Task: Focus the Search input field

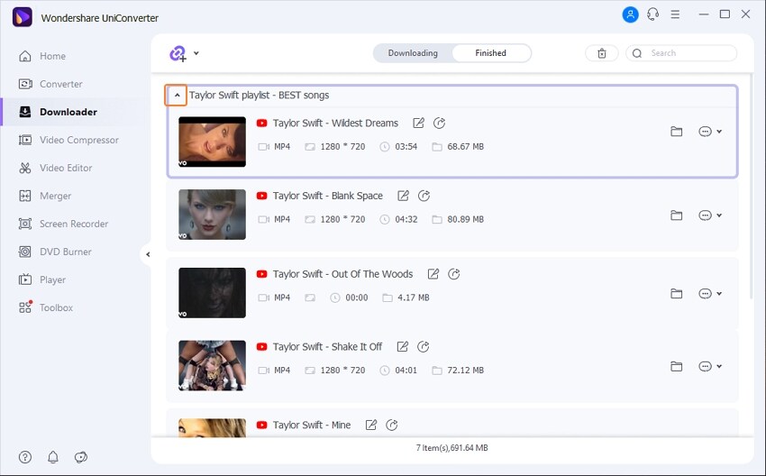Action: click(x=681, y=53)
